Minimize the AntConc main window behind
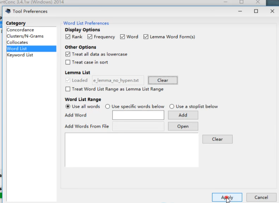 226,2
